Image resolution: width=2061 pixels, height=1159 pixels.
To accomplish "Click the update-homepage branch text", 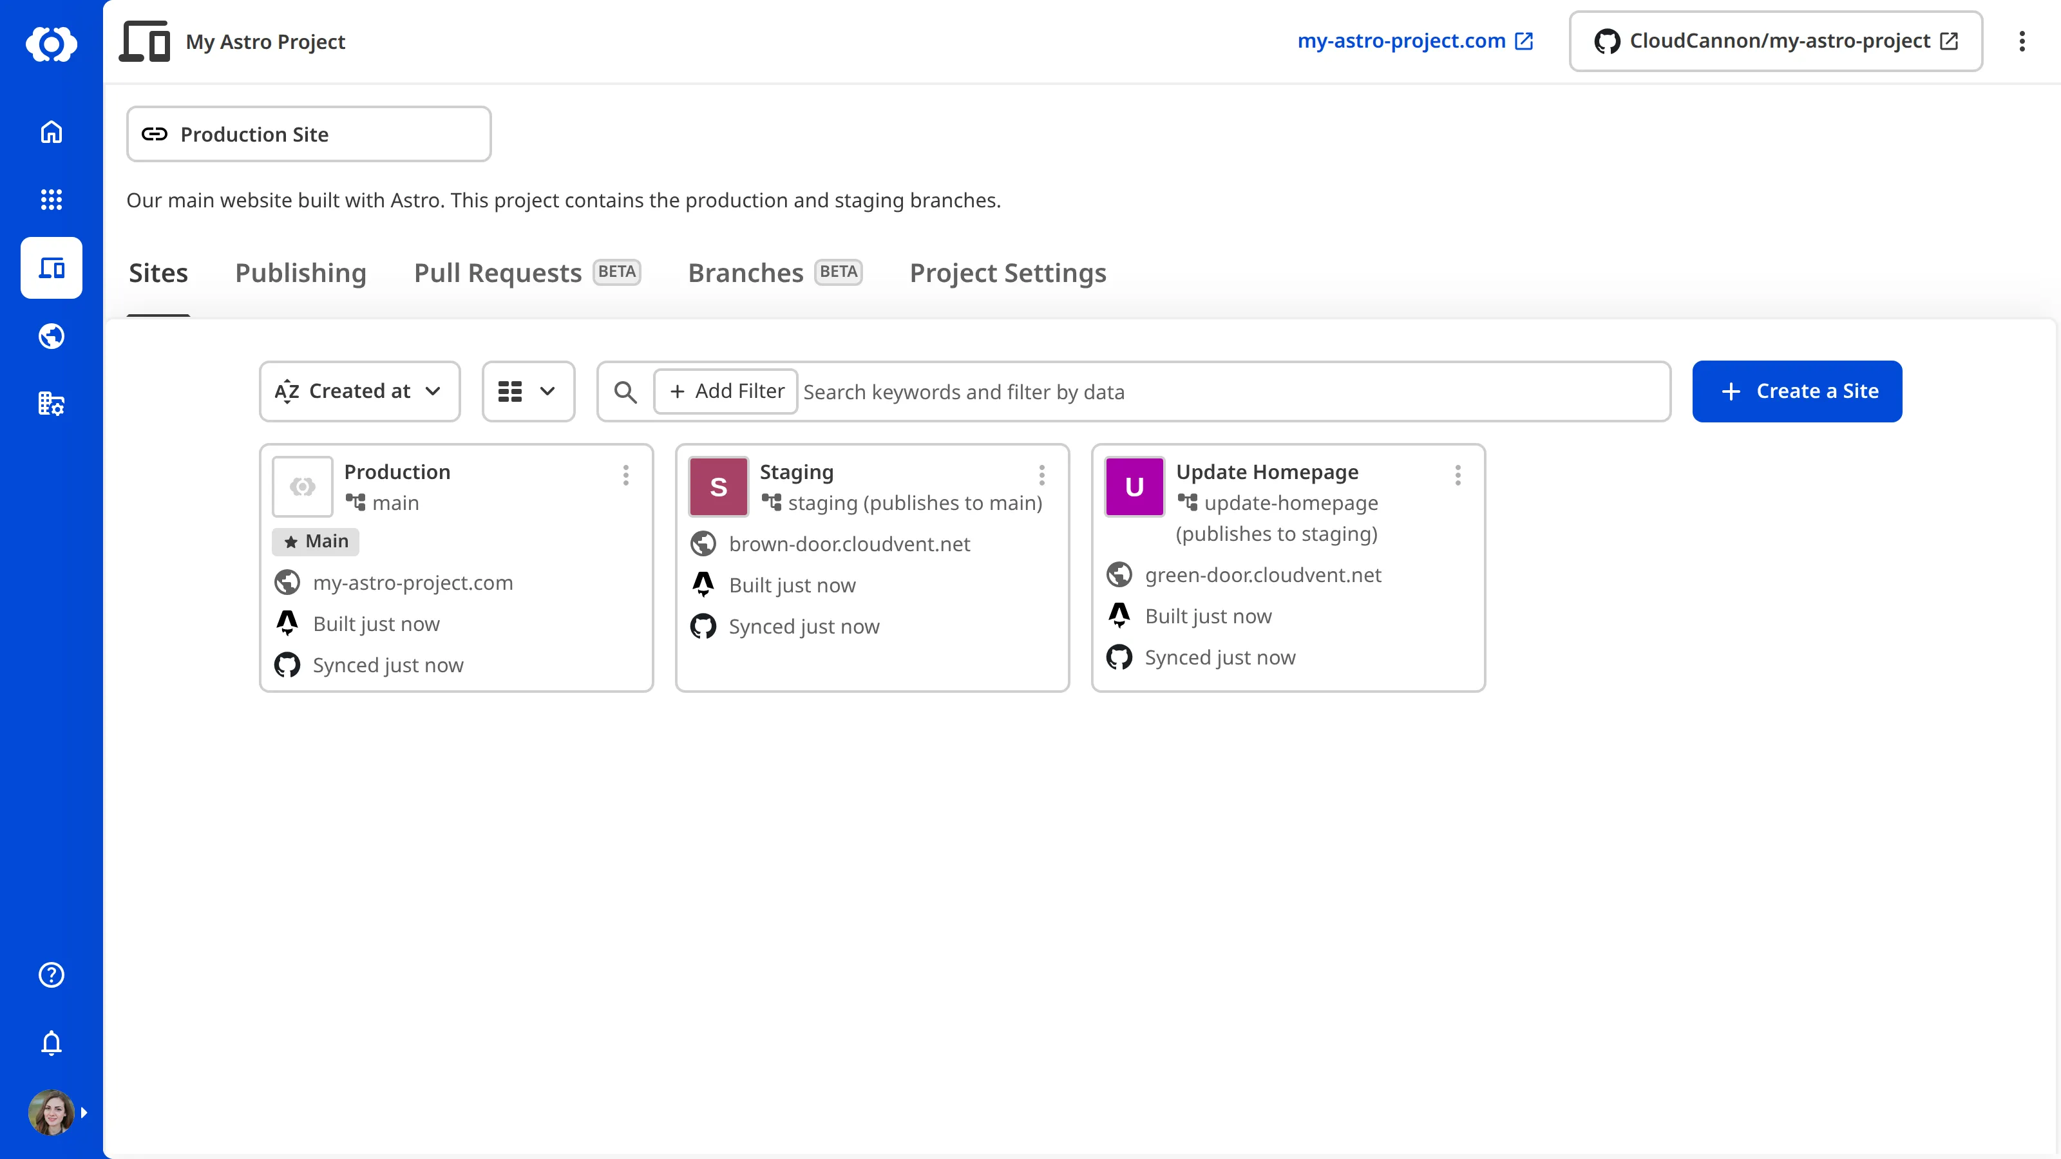I will (x=1291, y=502).
